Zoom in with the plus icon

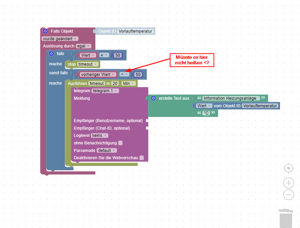289,183
